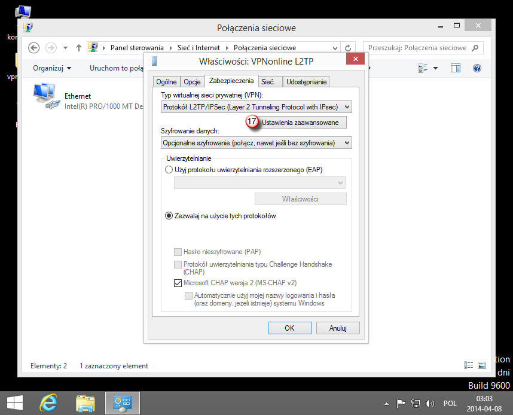Viewport: 513px width, 415px height.
Task: Click Anuluj to cancel properties
Action: [x=338, y=328]
